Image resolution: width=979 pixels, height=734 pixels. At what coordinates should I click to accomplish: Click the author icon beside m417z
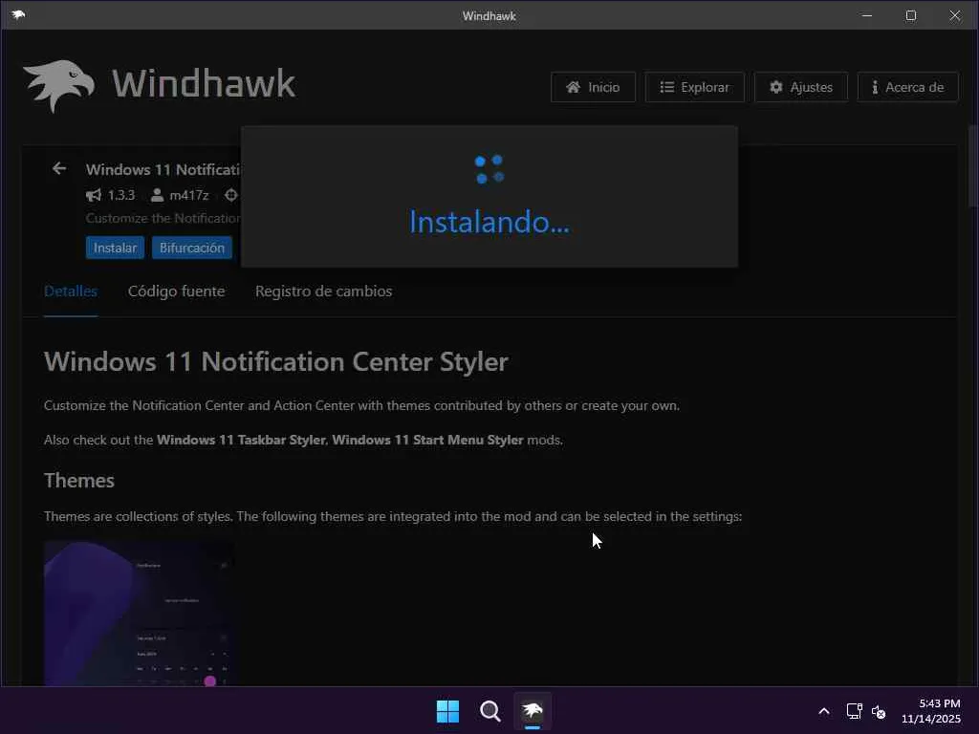158,195
